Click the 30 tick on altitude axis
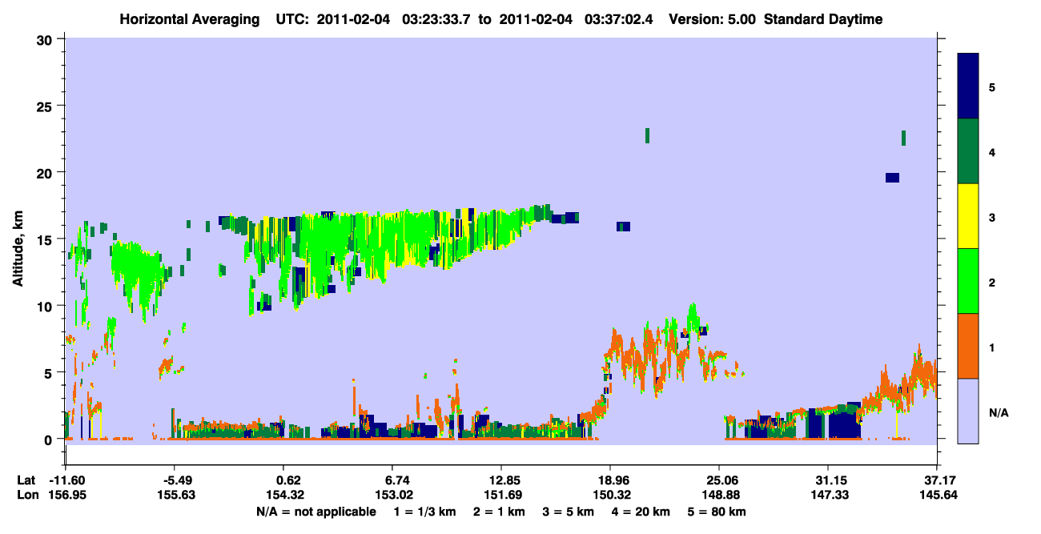This screenshot has height=534, width=1041. pyautogui.click(x=46, y=39)
